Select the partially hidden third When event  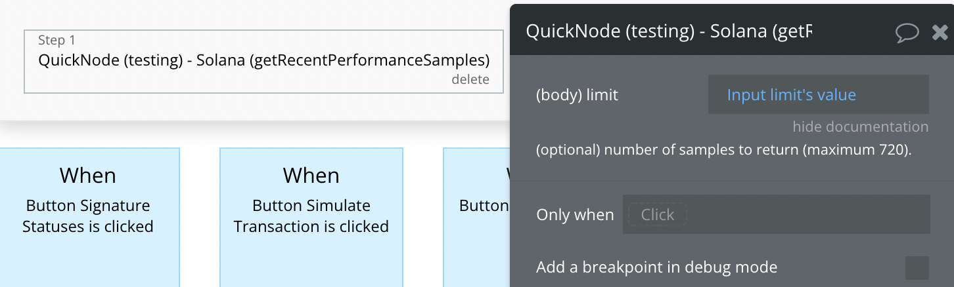[x=477, y=218]
